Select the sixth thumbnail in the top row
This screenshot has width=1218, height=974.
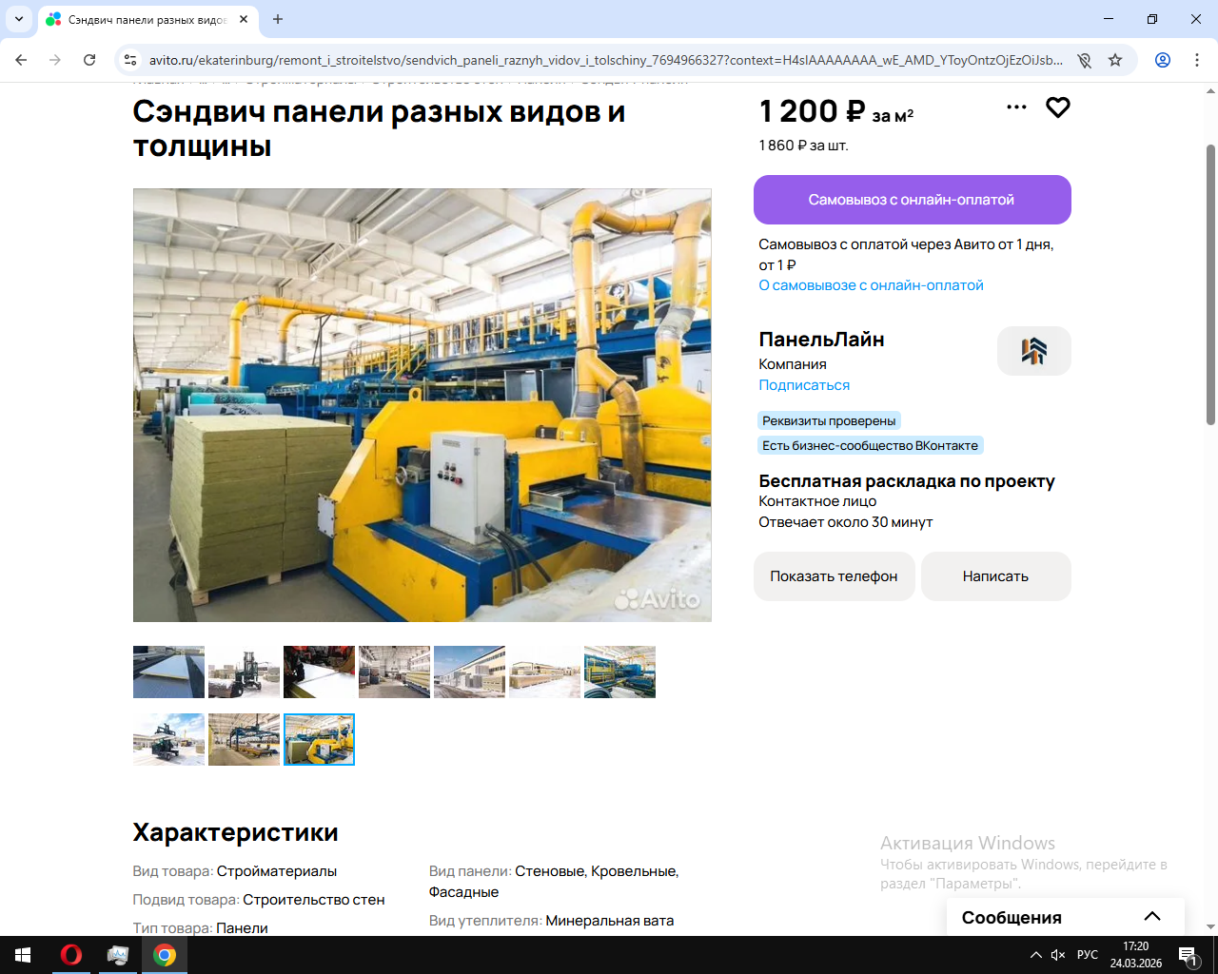[544, 672]
